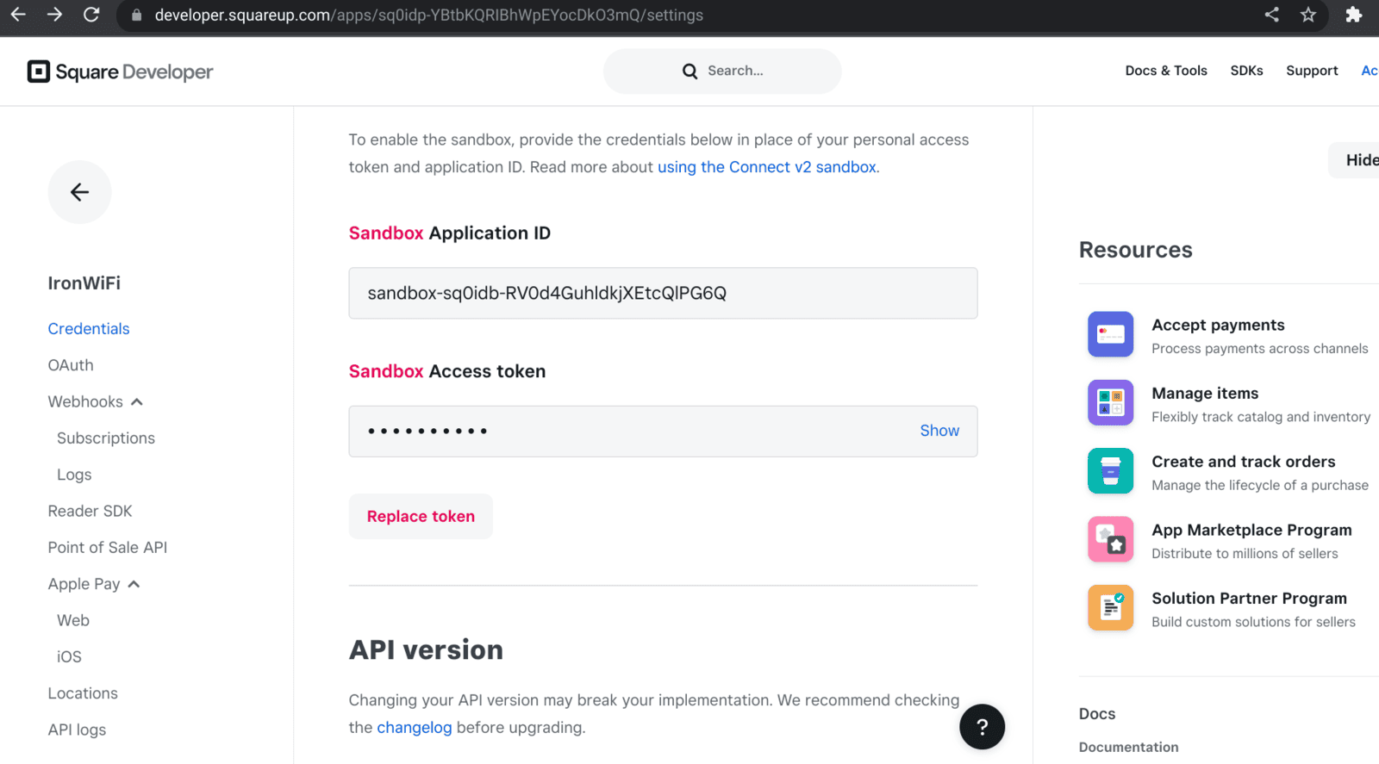Open the Accept payments resource link
Screen dimensions: 1379x764
(1218, 325)
